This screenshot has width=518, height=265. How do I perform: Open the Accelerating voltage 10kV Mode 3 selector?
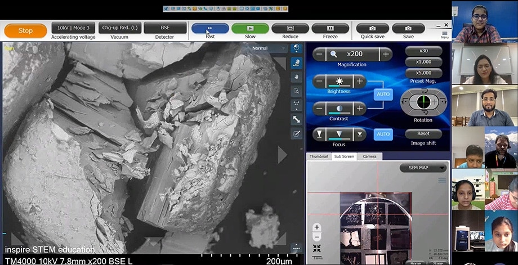coord(73,28)
